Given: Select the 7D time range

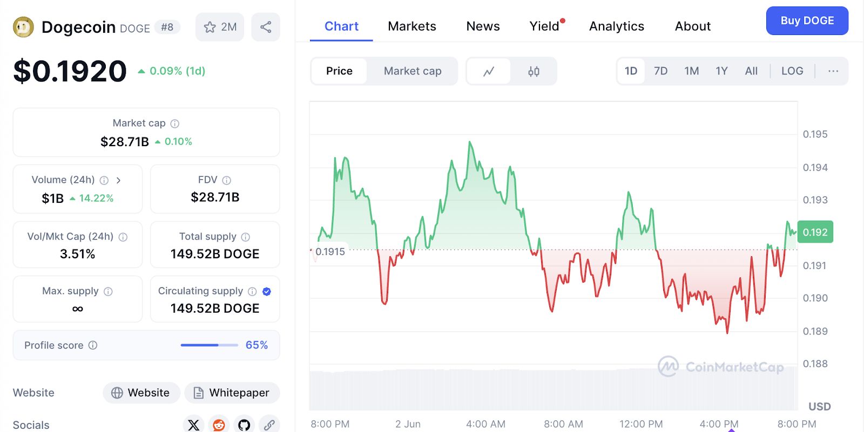Looking at the screenshot, I should [x=660, y=71].
